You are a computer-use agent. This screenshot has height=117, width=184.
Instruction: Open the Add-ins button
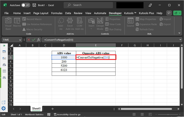coord(61,24)
